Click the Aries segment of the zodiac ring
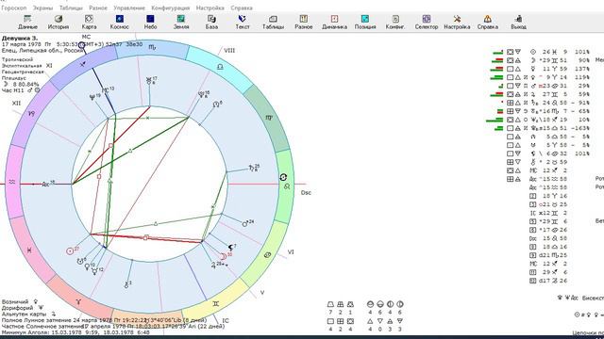This screenshot has width=604, height=339. [x=78, y=302]
